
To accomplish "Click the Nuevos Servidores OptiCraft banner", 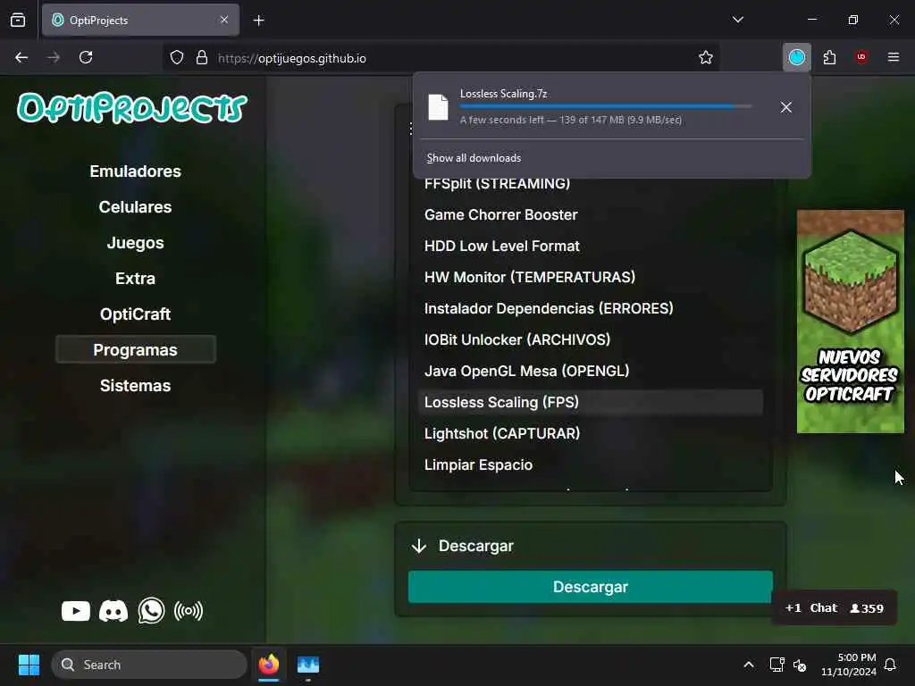I will click(x=851, y=322).
